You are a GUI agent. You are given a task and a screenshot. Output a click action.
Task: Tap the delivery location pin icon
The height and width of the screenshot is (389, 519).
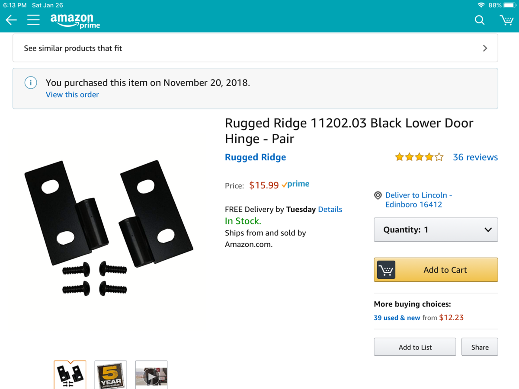pyautogui.click(x=378, y=195)
